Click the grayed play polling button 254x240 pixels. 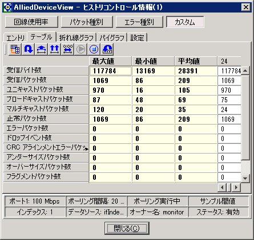80,49
